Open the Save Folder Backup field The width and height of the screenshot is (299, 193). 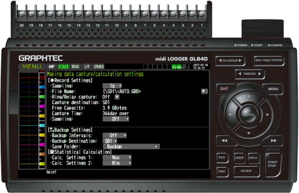pos(131,146)
